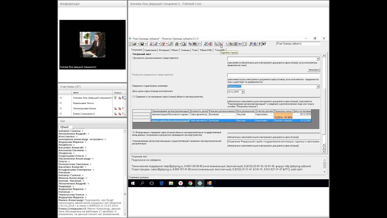Click the Заполнить button

coord(314,70)
